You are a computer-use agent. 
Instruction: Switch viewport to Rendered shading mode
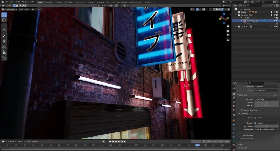(222, 10)
